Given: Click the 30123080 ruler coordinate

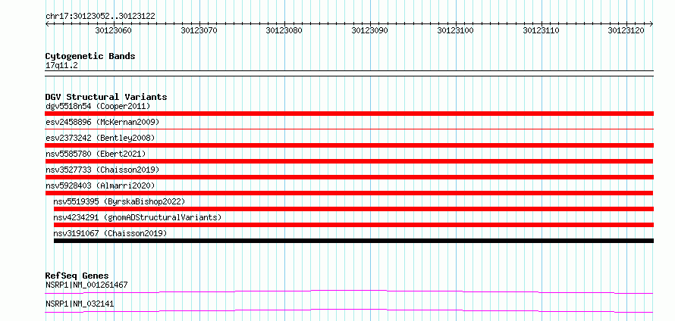Looking at the screenshot, I should [284, 30].
